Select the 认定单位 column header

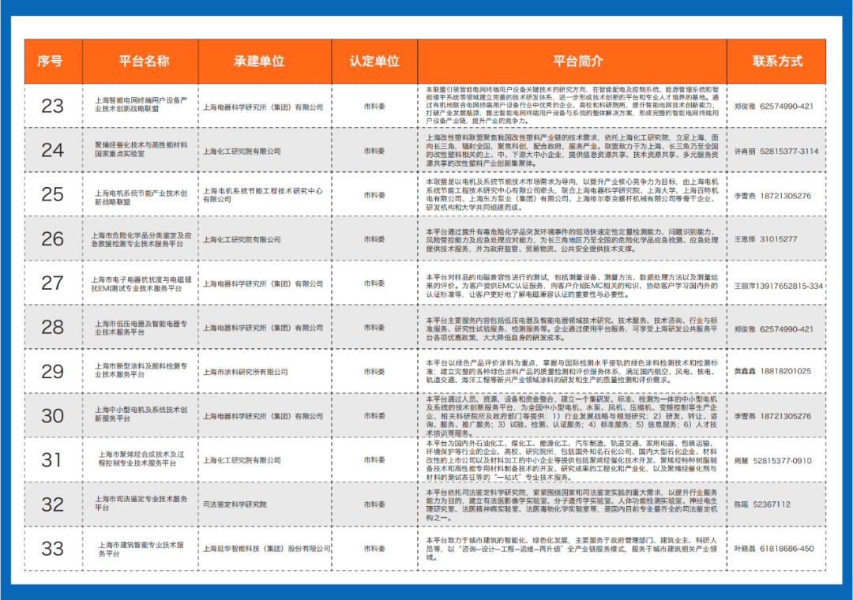click(x=374, y=62)
